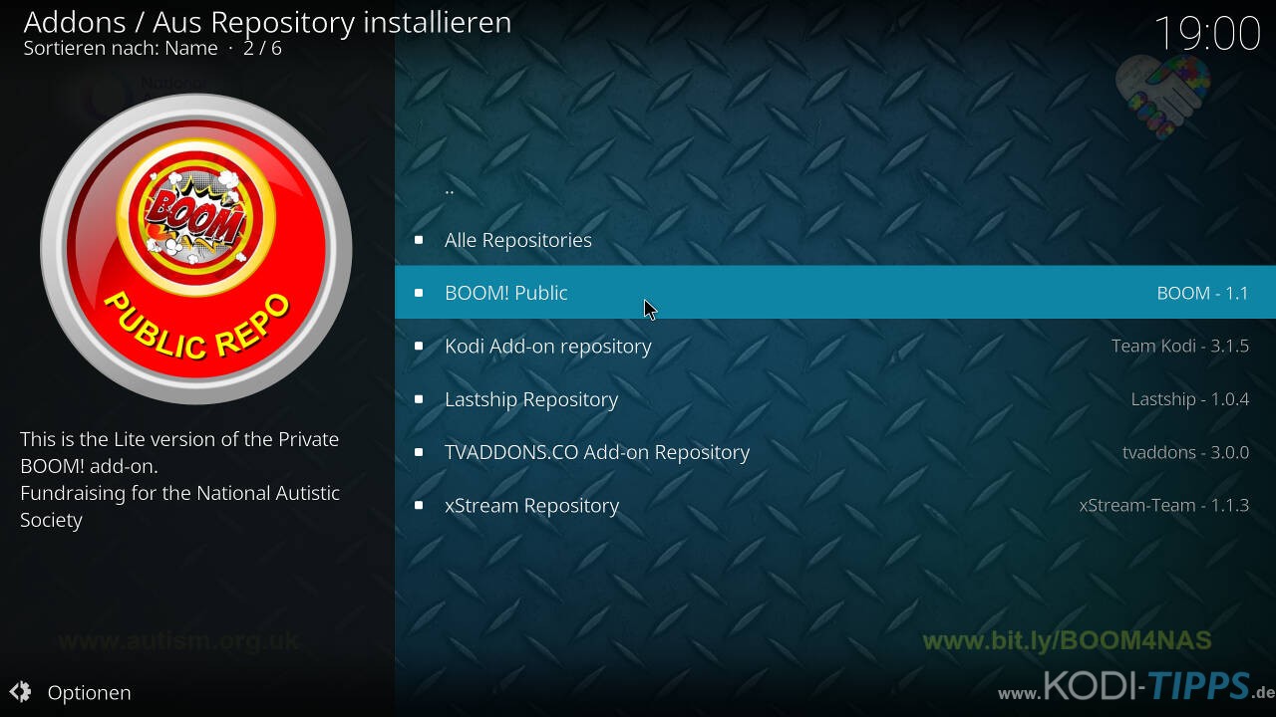1276x717 pixels.
Task: Click the BOOM add-on description text
Action: (x=180, y=479)
